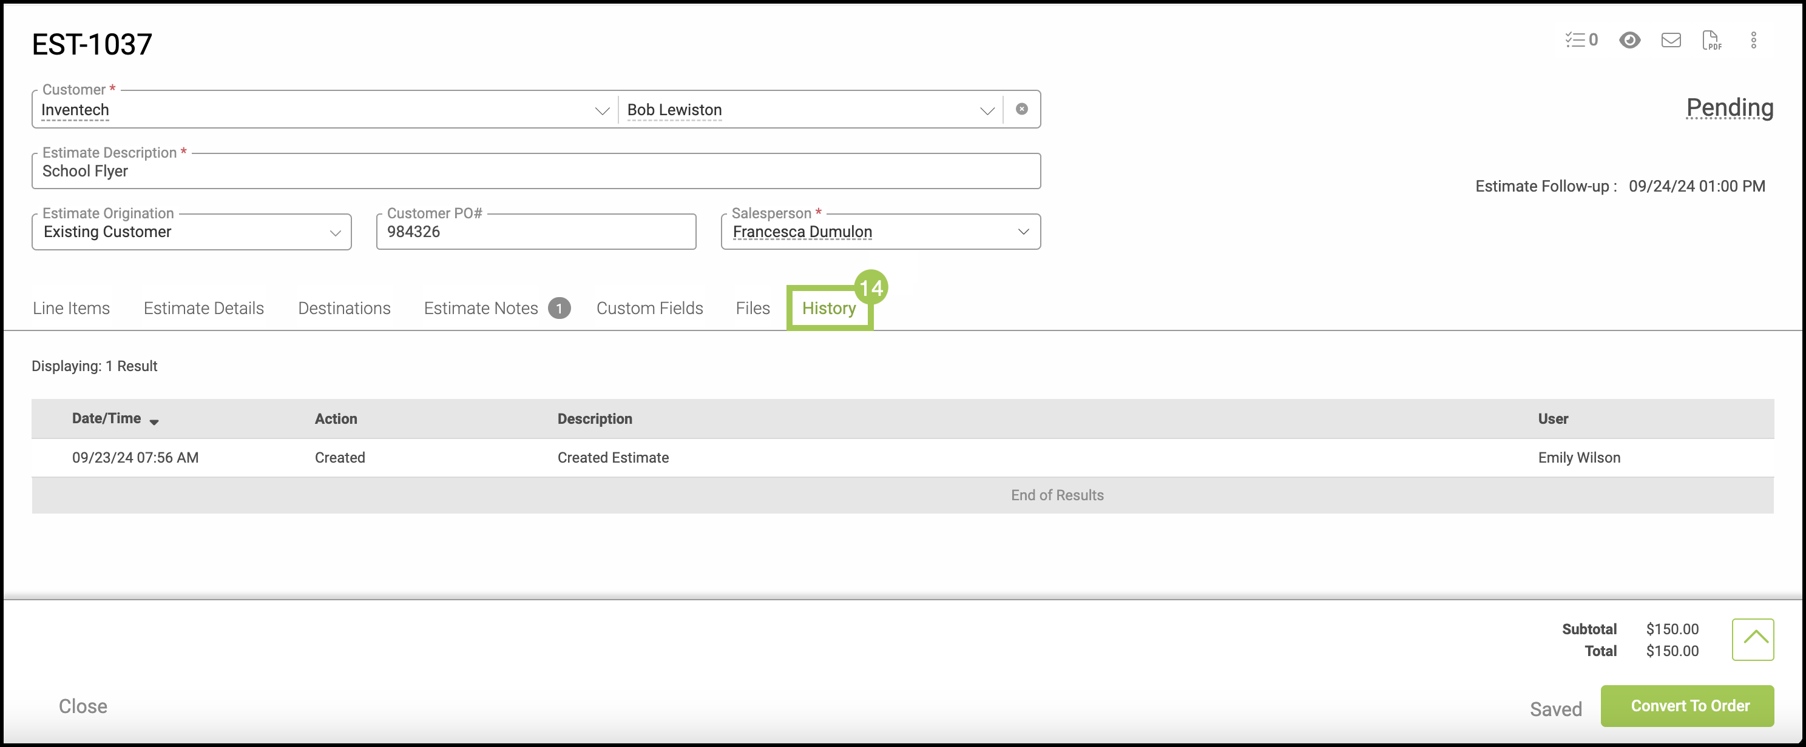Click the email envelope icon

[x=1671, y=40]
